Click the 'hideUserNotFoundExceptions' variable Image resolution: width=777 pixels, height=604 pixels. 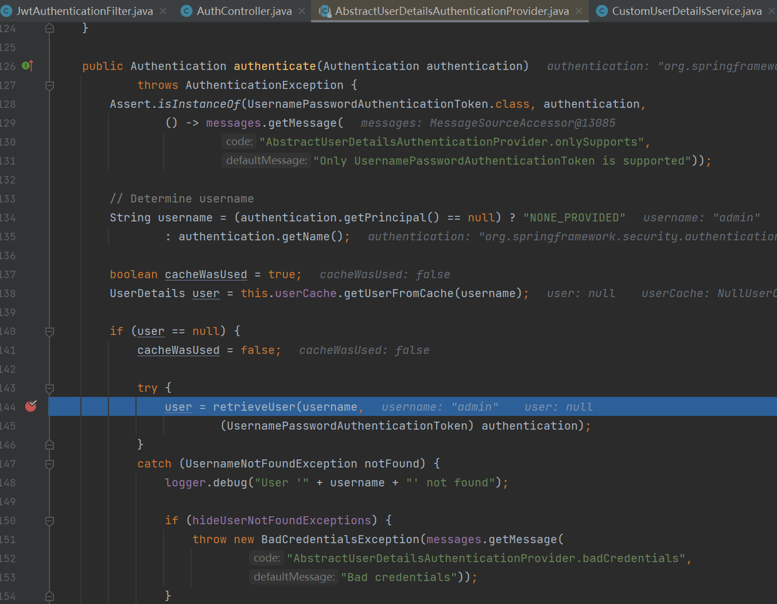pos(282,520)
